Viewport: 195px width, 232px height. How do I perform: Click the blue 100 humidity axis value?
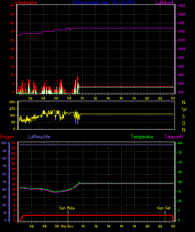click(x=4, y=143)
